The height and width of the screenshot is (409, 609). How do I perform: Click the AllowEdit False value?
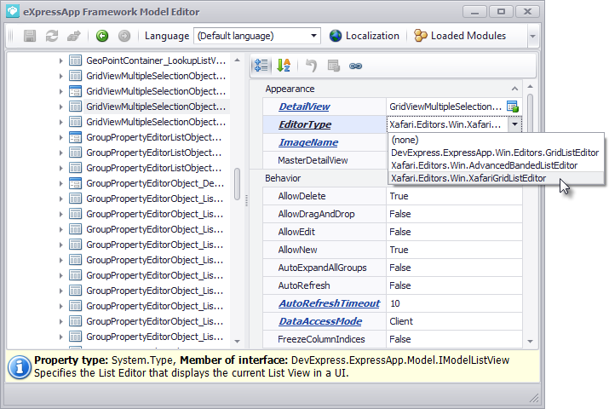click(x=454, y=232)
